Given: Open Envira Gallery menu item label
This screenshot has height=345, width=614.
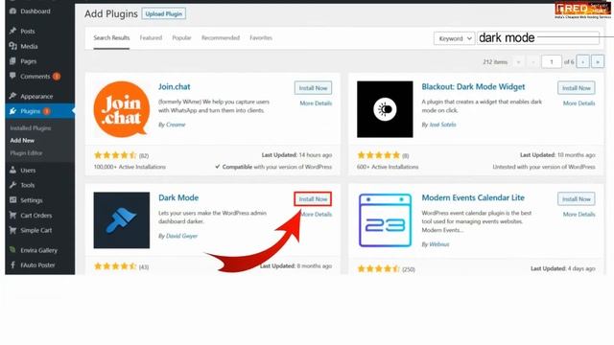Looking at the screenshot, I should (38, 250).
